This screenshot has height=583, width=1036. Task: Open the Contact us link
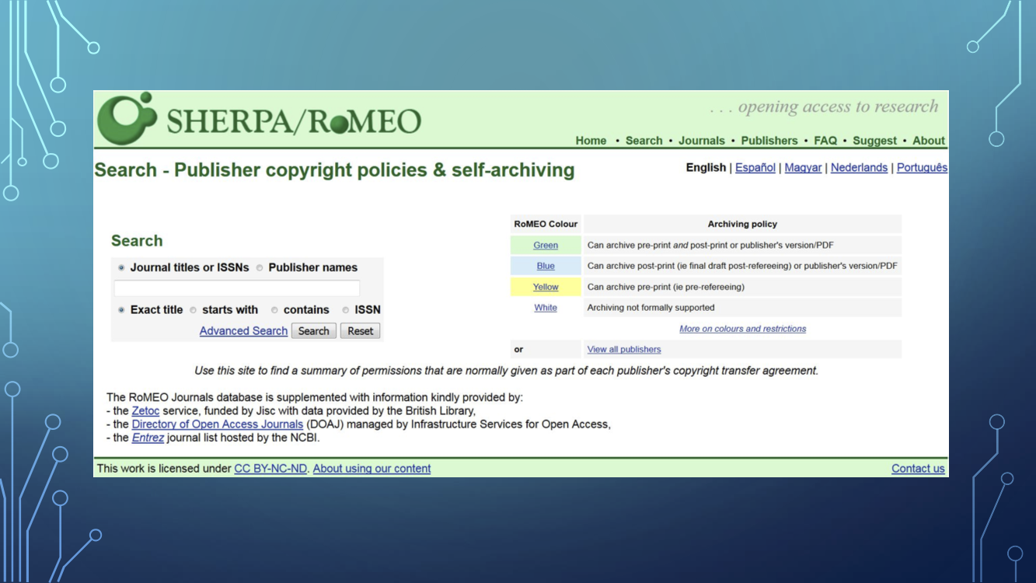pyautogui.click(x=918, y=469)
